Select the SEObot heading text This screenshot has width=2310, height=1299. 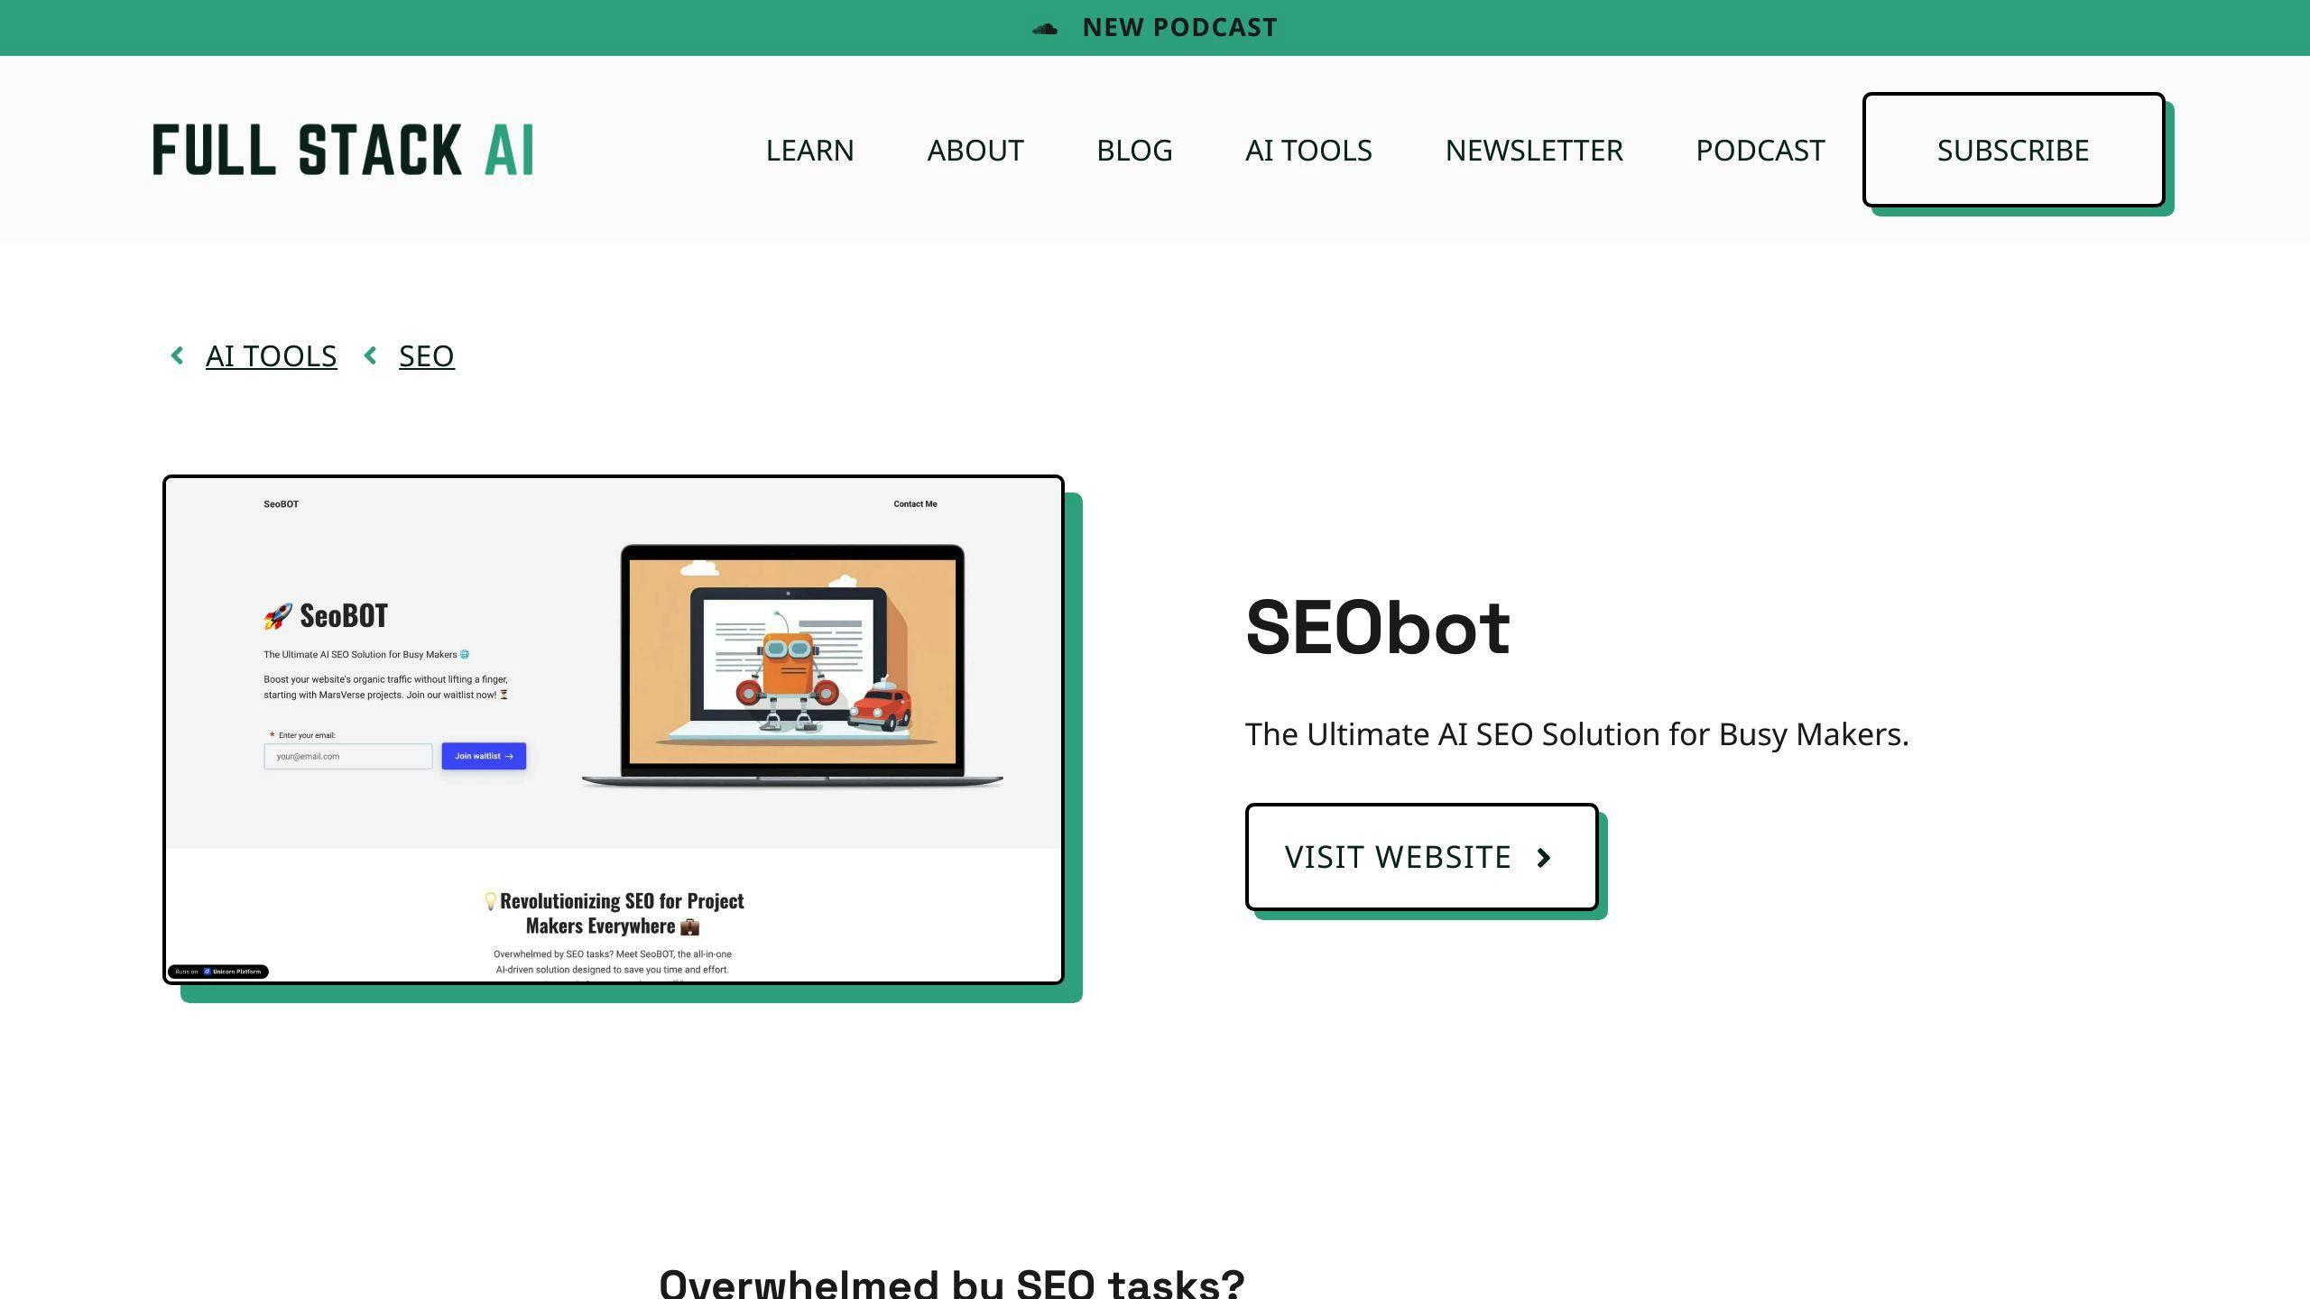tap(1378, 627)
